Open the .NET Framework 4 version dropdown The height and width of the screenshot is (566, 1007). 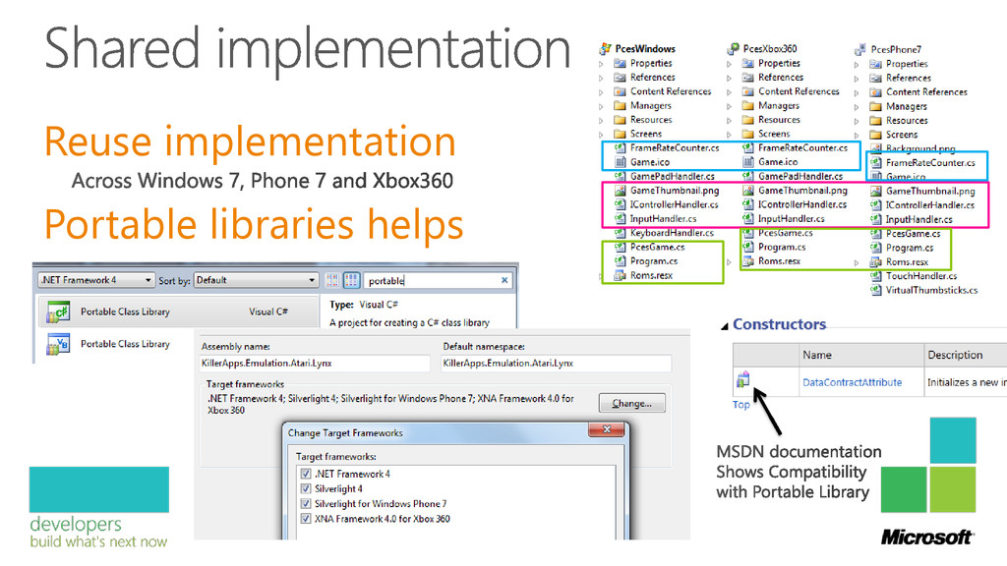96,280
